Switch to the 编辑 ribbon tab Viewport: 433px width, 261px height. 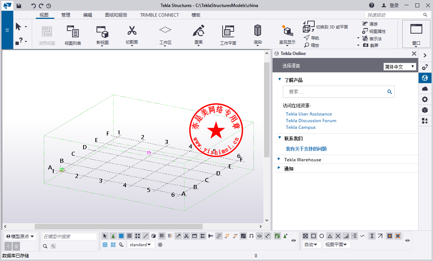coord(88,15)
